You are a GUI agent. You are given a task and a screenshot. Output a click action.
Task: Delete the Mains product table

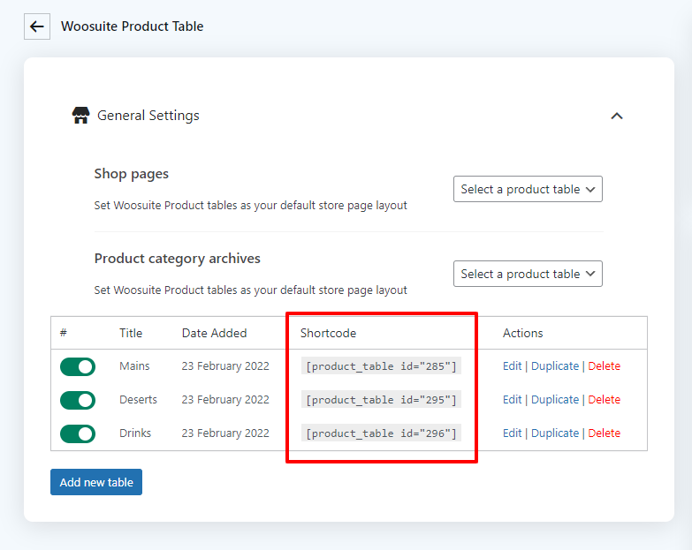[605, 366]
